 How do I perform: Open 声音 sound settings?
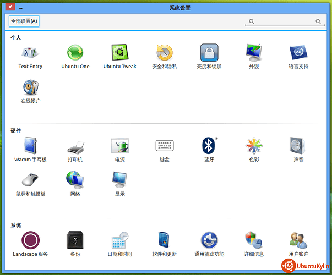(x=298, y=146)
